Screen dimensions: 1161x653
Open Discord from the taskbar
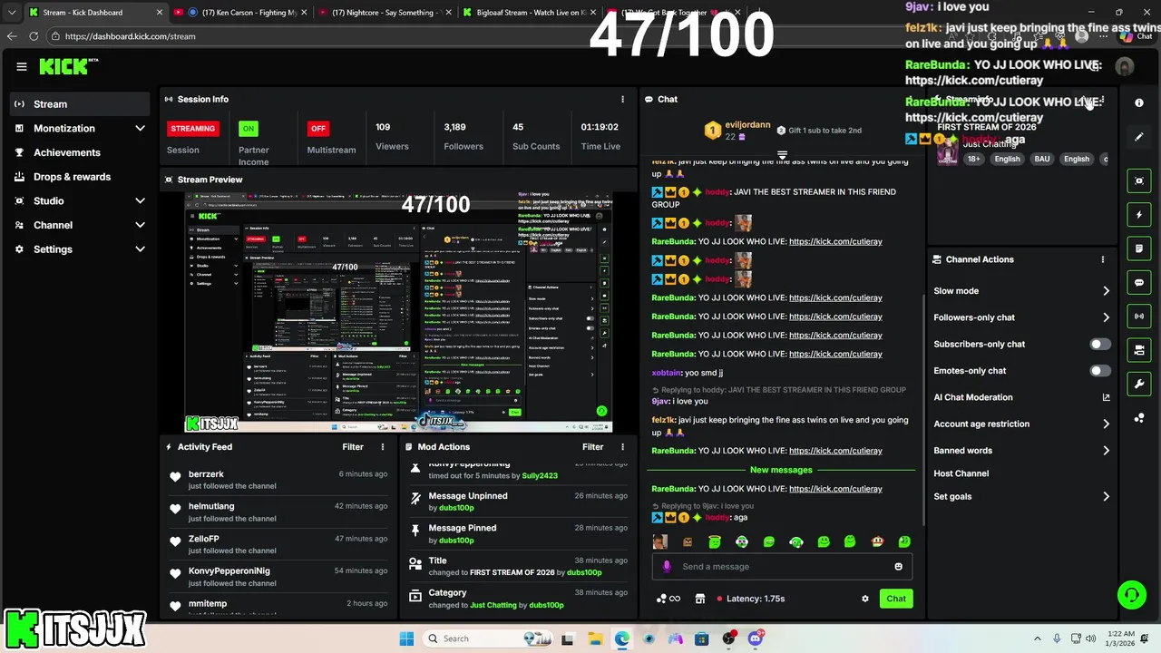pos(756,638)
